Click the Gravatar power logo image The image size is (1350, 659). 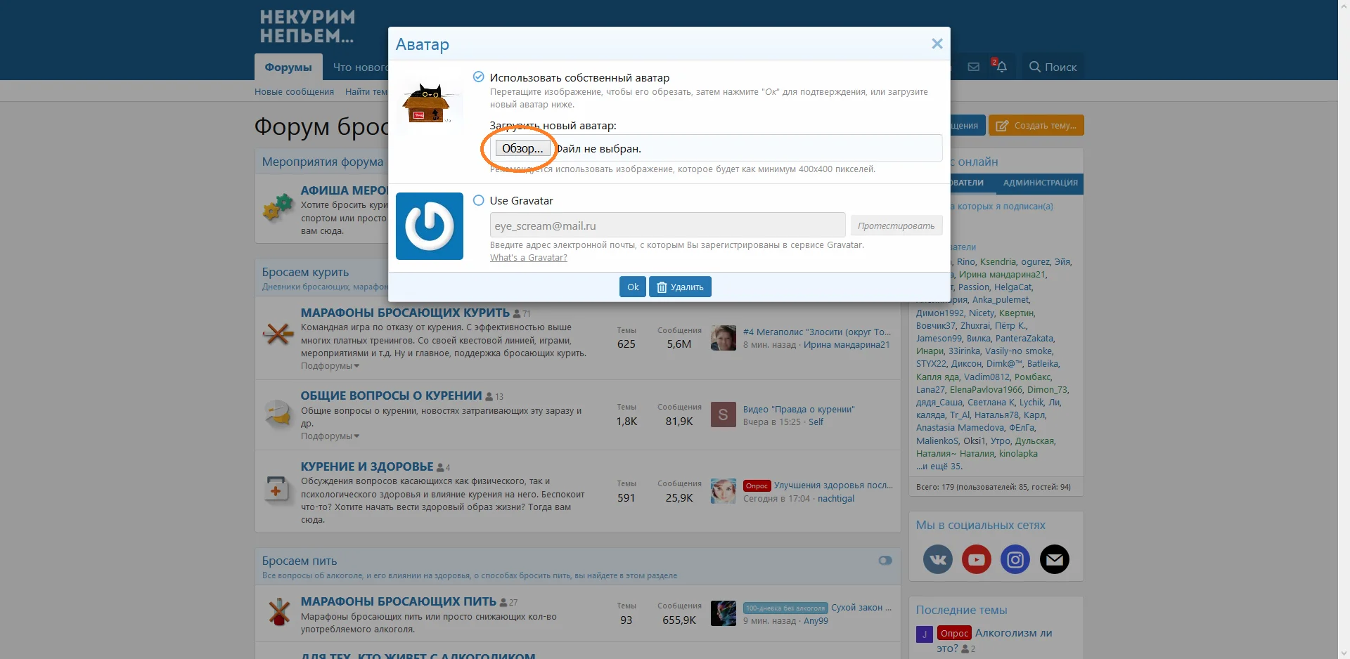pos(430,226)
